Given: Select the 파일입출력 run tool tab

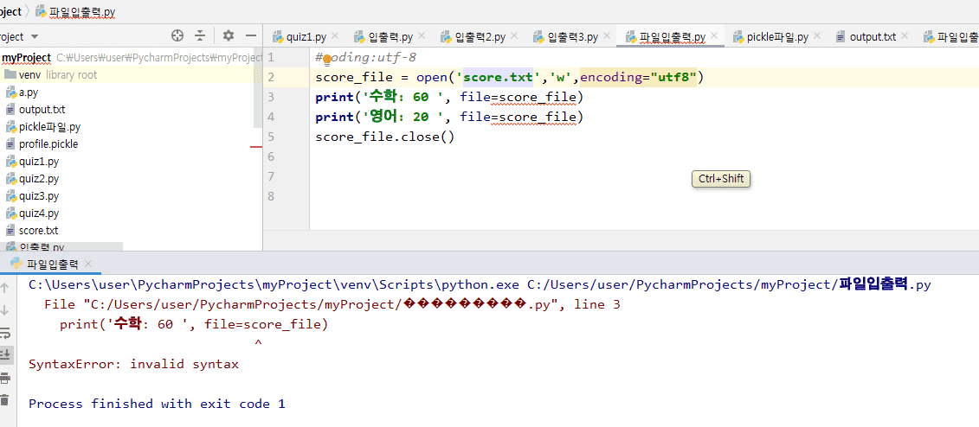Looking at the screenshot, I should [x=52, y=264].
